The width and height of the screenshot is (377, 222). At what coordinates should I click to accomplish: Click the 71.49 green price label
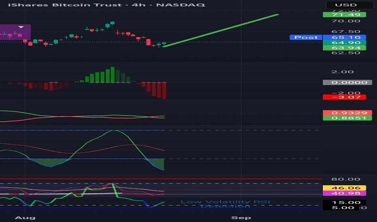[344, 15]
